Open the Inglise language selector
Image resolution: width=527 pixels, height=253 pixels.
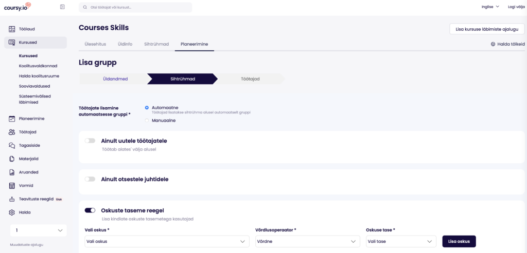pyautogui.click(x=490, y=7)
